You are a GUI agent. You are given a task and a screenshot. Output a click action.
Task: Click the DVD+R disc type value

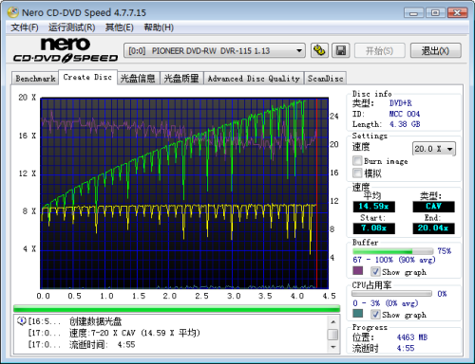401,103
